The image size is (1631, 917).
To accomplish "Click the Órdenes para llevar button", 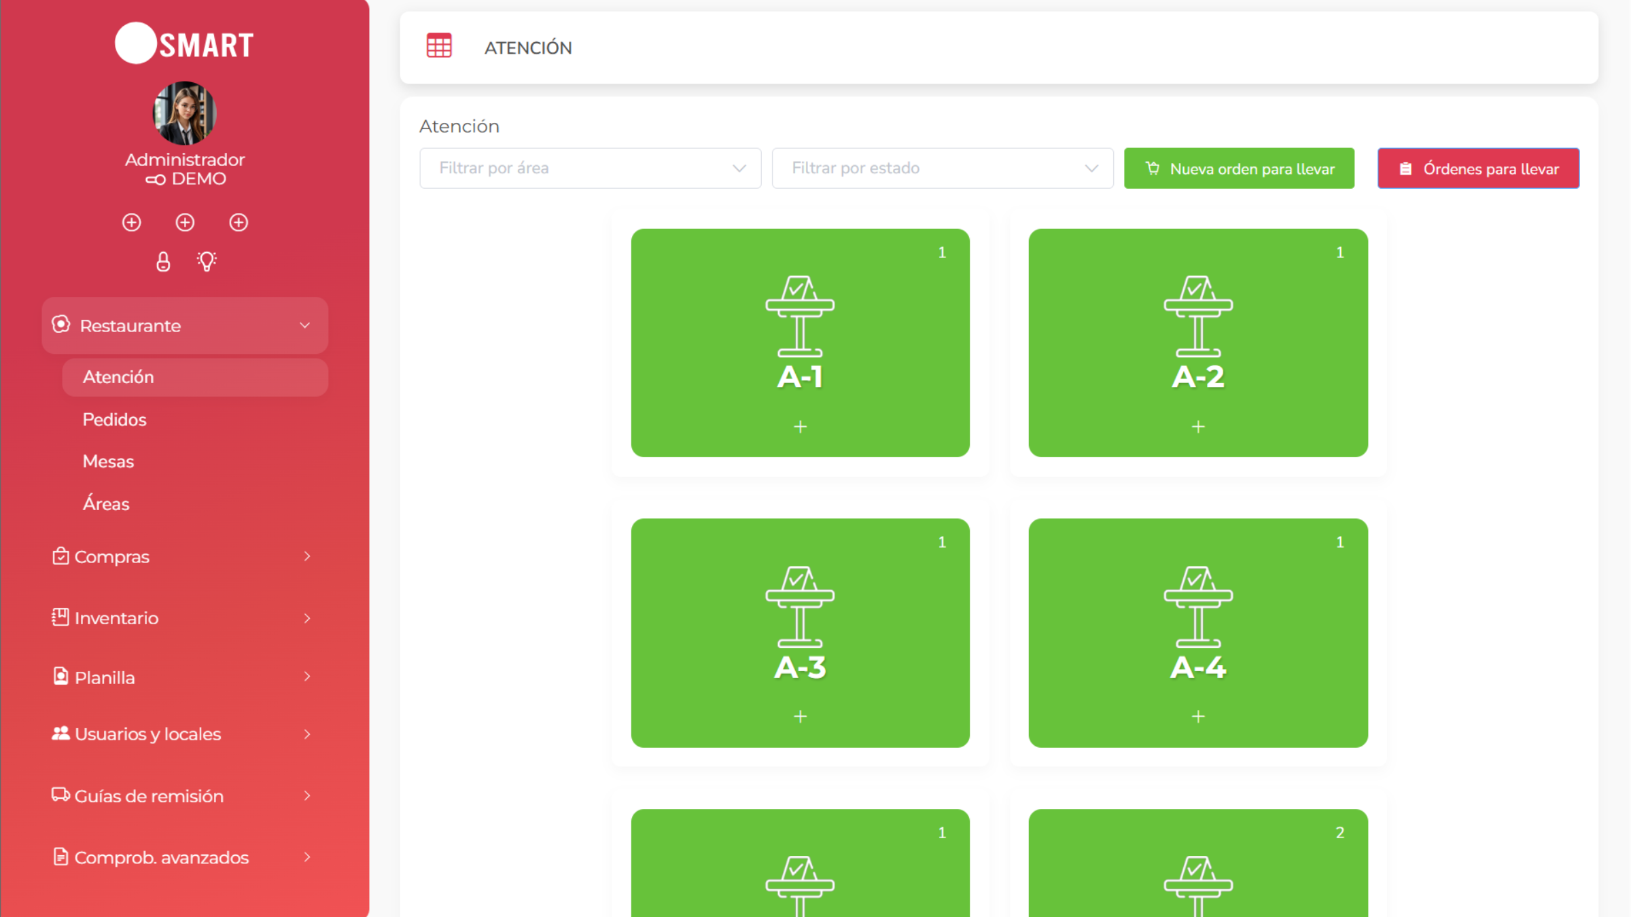I will [1478, 168].
